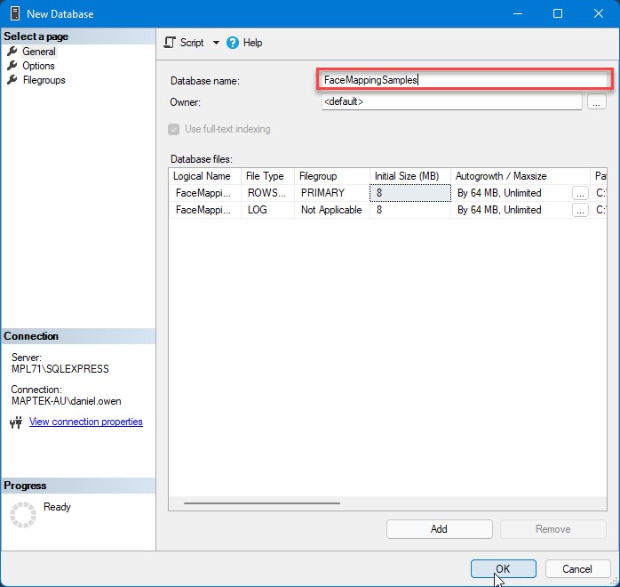Open autogrowth settings for ROWS file
The width and height of the screenshot is (620, 587).
[580, 193]
